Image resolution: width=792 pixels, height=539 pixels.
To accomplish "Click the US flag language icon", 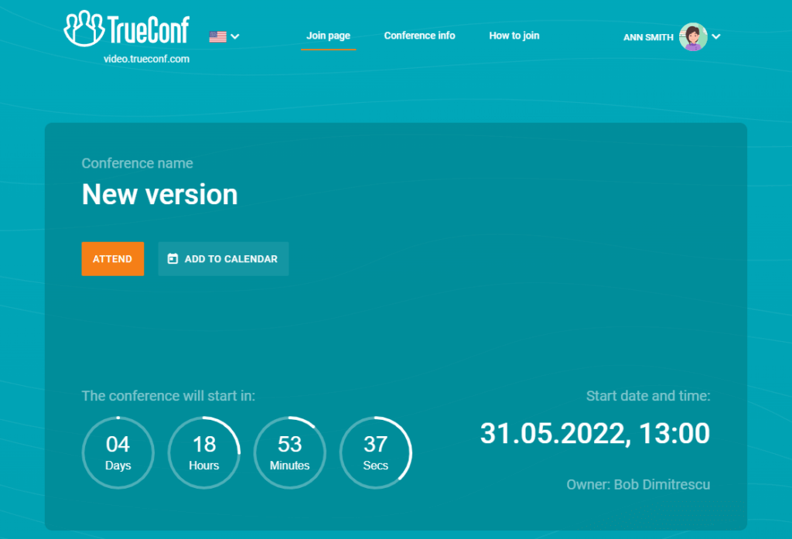I will click(216, 36).
